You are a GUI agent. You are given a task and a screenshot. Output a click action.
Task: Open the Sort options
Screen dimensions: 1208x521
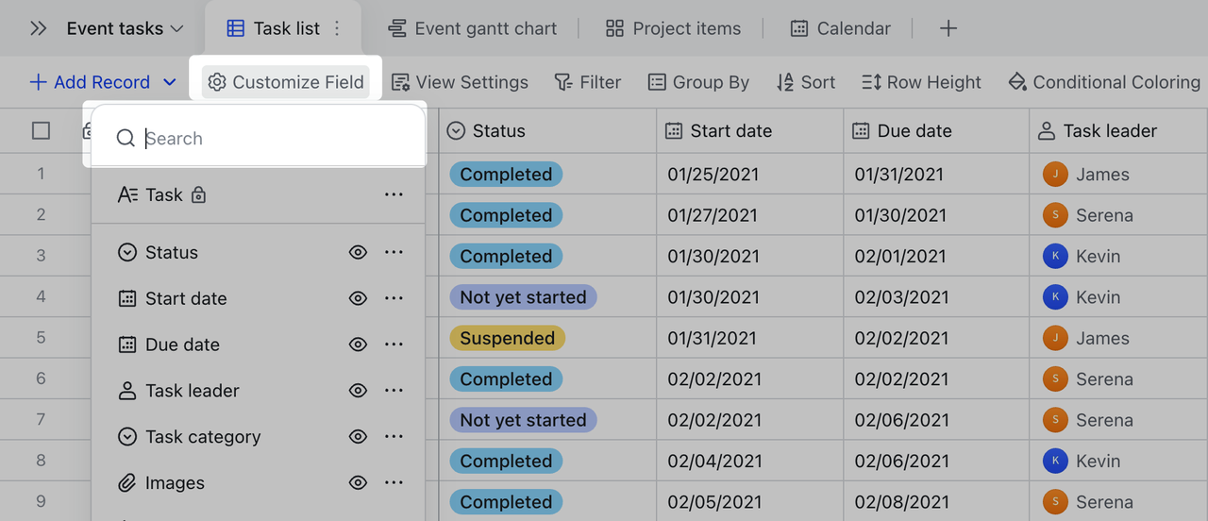[x=805, y=82]
